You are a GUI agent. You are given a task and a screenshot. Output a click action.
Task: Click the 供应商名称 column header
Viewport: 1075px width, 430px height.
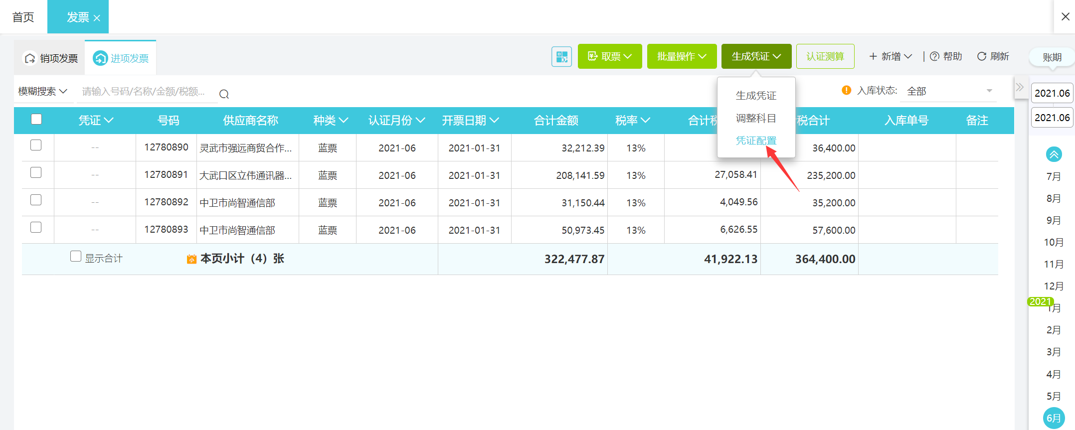coord(250,120)
